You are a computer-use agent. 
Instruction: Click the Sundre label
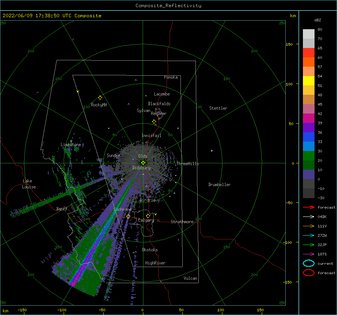pos(113,155)
